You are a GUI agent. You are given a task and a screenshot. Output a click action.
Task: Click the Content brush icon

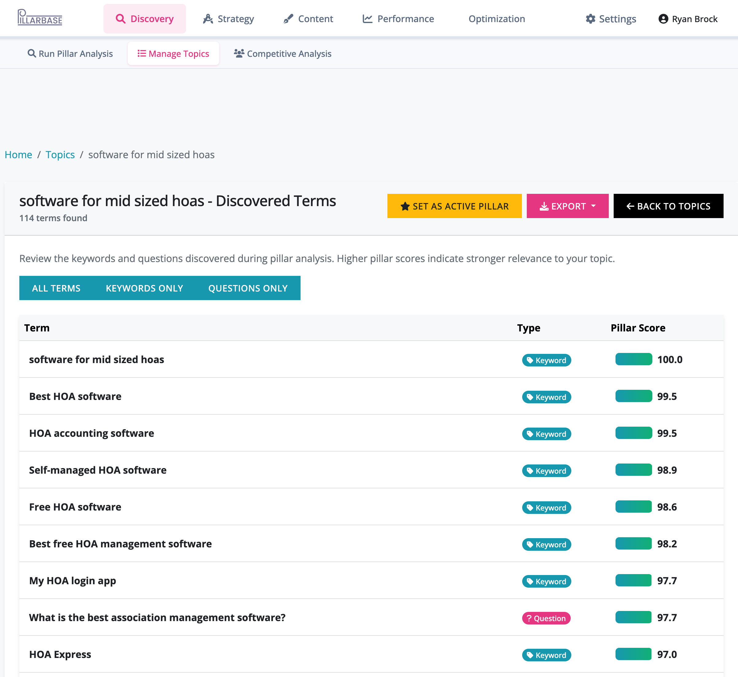[289, 19]
